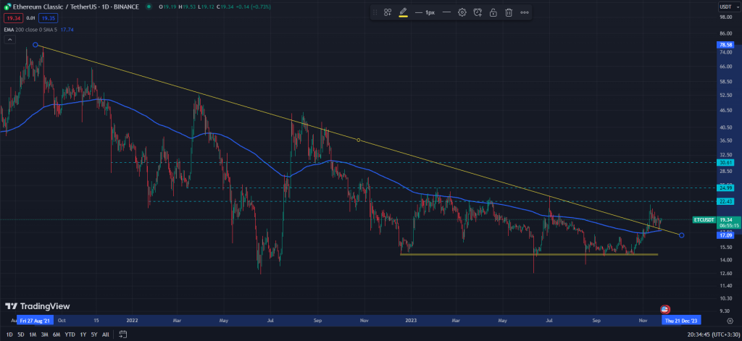Screen dimensions: 742x341
Task: Select the 1D time range
Action: coord(9,334)
